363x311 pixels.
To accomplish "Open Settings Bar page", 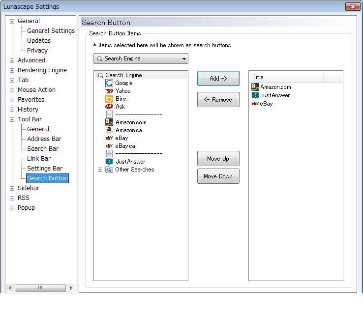I will (45, 169).
